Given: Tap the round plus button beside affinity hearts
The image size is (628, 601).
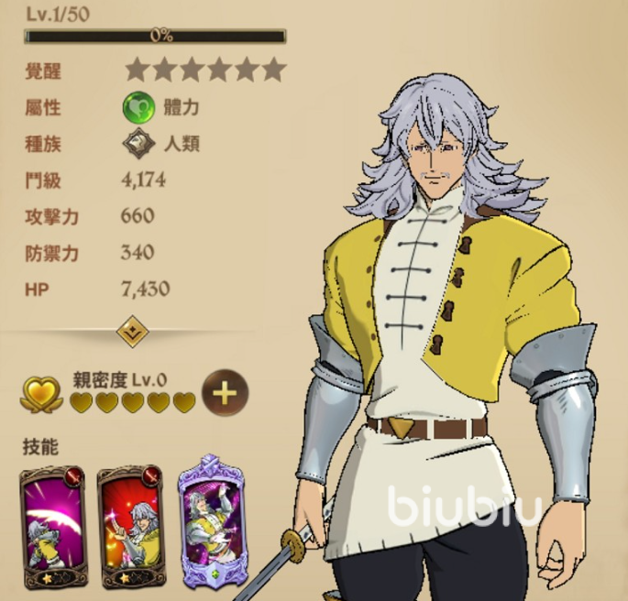Looking at the screenshot, I should [x=226, y=392].
